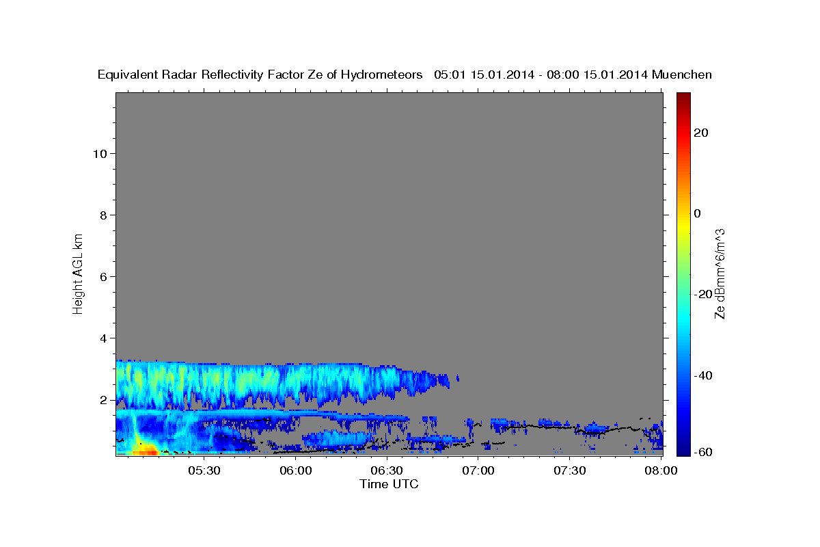
Task: Click the 07:00 time tick label
Action: [x=478, y=471]
